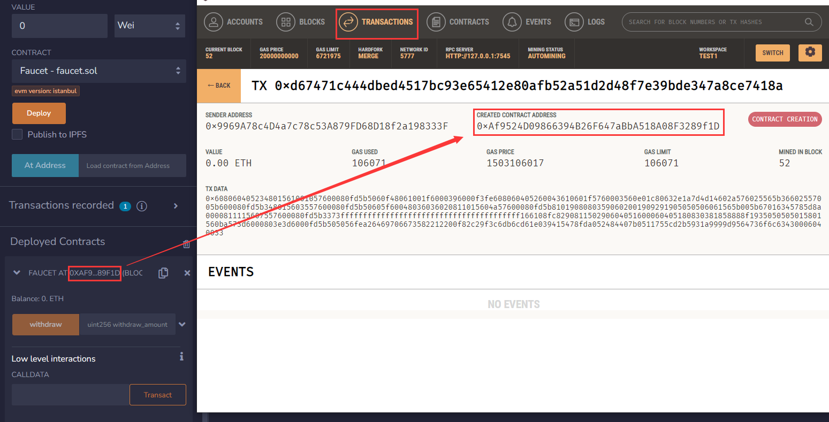Click the search magnifier icon
This screenshot has height=422, width=829.
pos(809,22)
